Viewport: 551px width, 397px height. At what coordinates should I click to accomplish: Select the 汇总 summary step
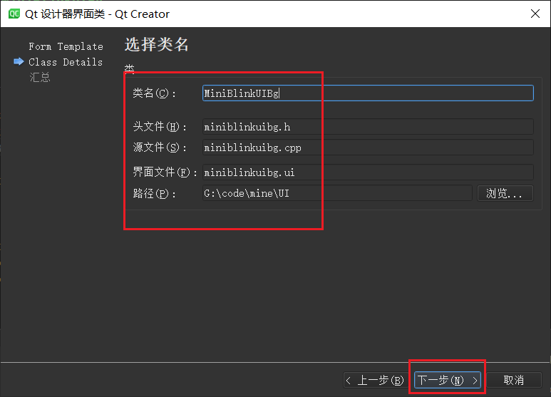(x=40, y=77)
